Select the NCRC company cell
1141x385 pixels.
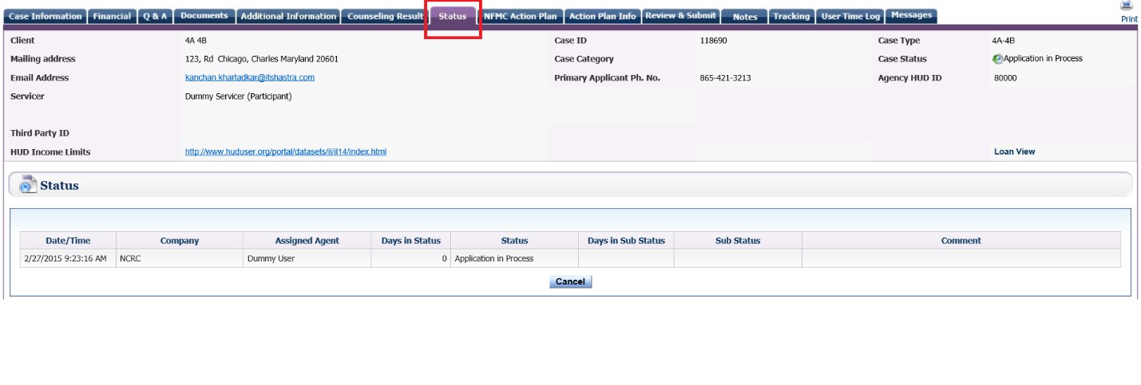click(x=180, y=258)
